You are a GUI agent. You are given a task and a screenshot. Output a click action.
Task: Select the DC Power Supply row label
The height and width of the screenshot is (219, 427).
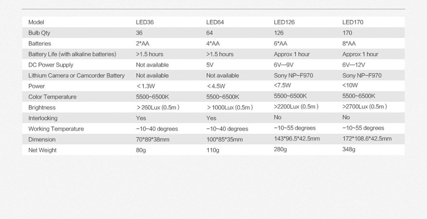pyautogui.click(x=51, y=65)
